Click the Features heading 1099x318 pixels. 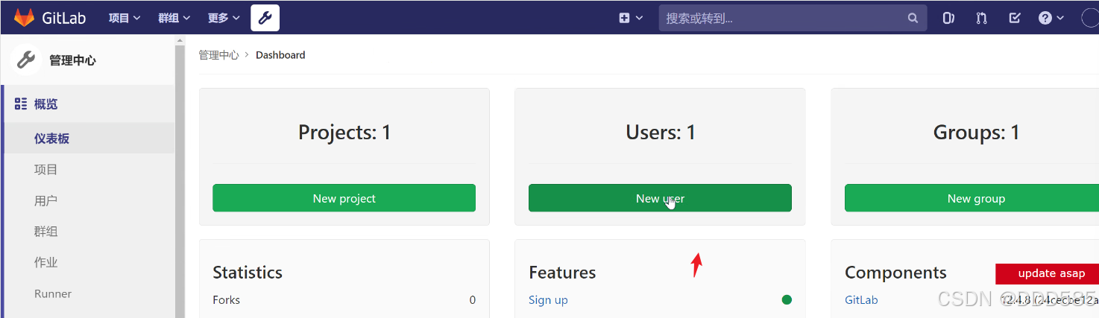[562, 273]
